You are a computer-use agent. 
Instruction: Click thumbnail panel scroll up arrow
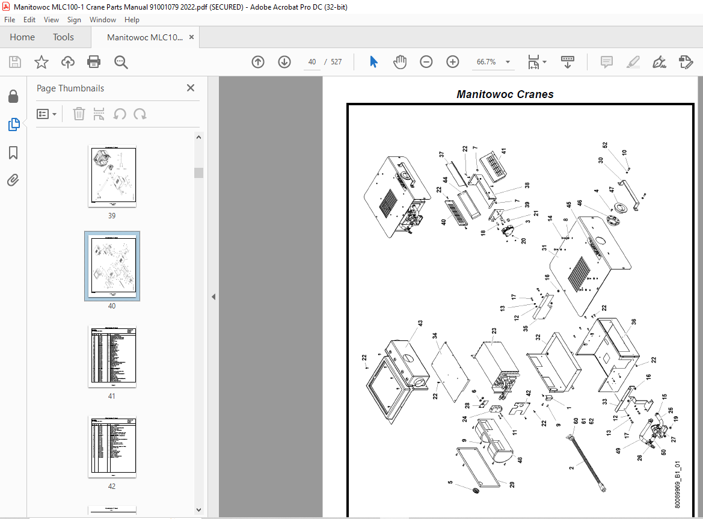click(198, 137)
